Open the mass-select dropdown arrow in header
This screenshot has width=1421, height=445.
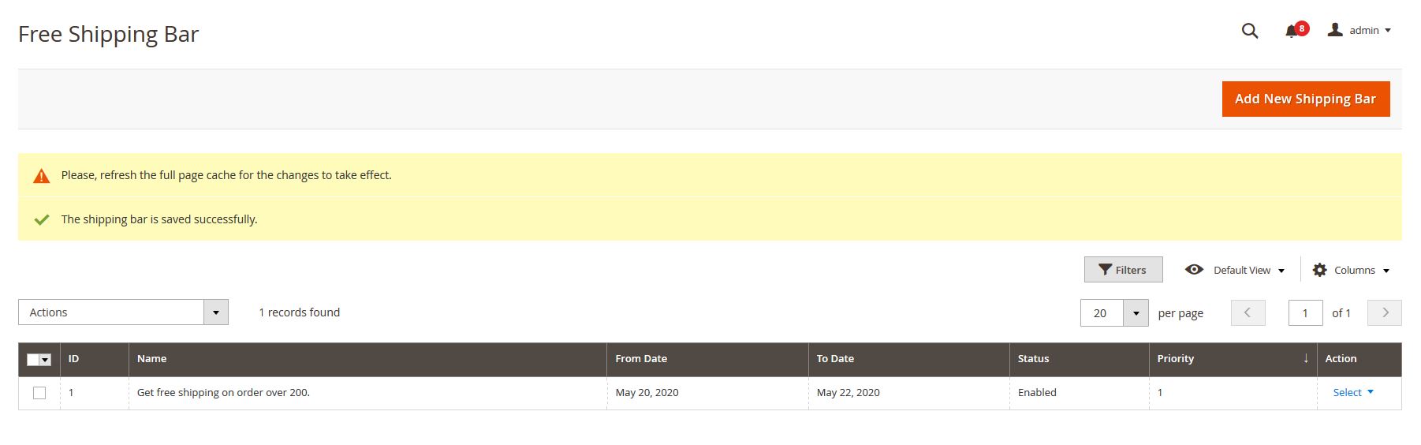(46, 360)
